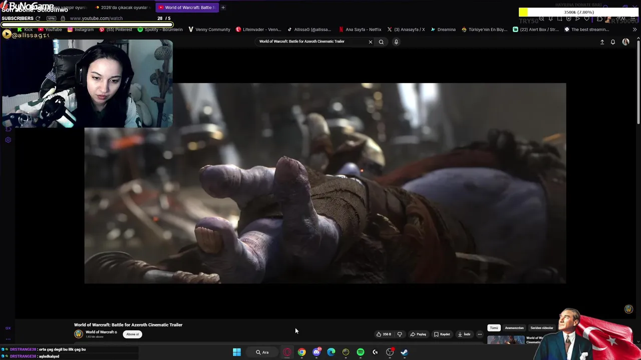This screenshot has width=641, height=360.
Task: Click the Abone ol subscribe button
Action: pyautogui.click(x=133, y=334)
